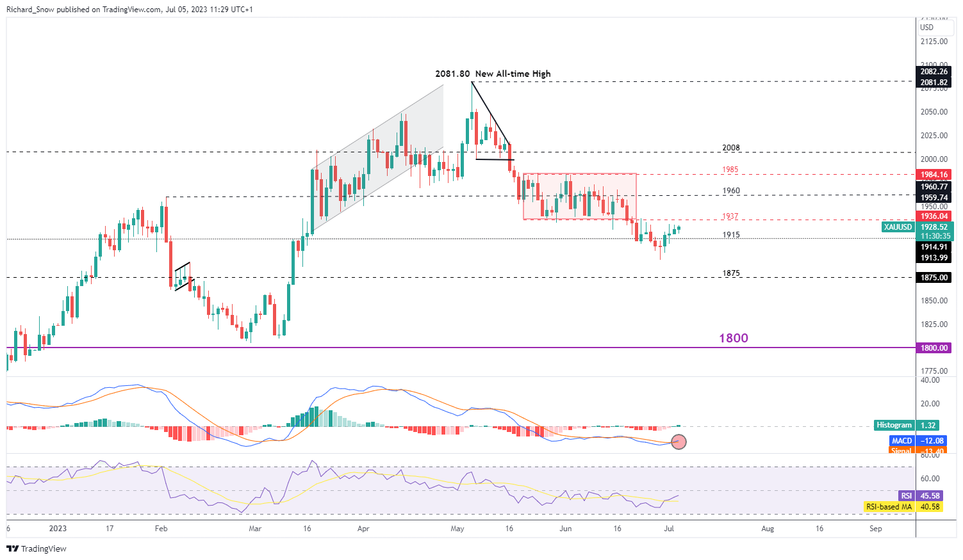Click the red '1985' level annotation
Viewport: 963px width, 560px height.
click(x=730, y=170)
